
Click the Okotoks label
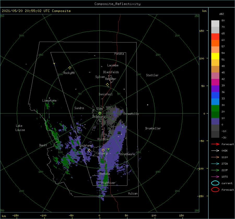pyautogui.click(x=104, y=174)
